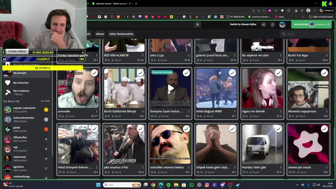Toggle checkmark on Warwick napıyorsun card
336x189 pixels.
[x=324, y=73]
